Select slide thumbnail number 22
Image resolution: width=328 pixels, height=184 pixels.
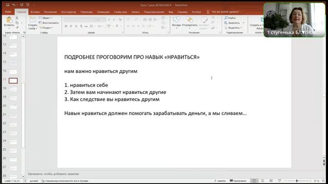coord(13,125)
